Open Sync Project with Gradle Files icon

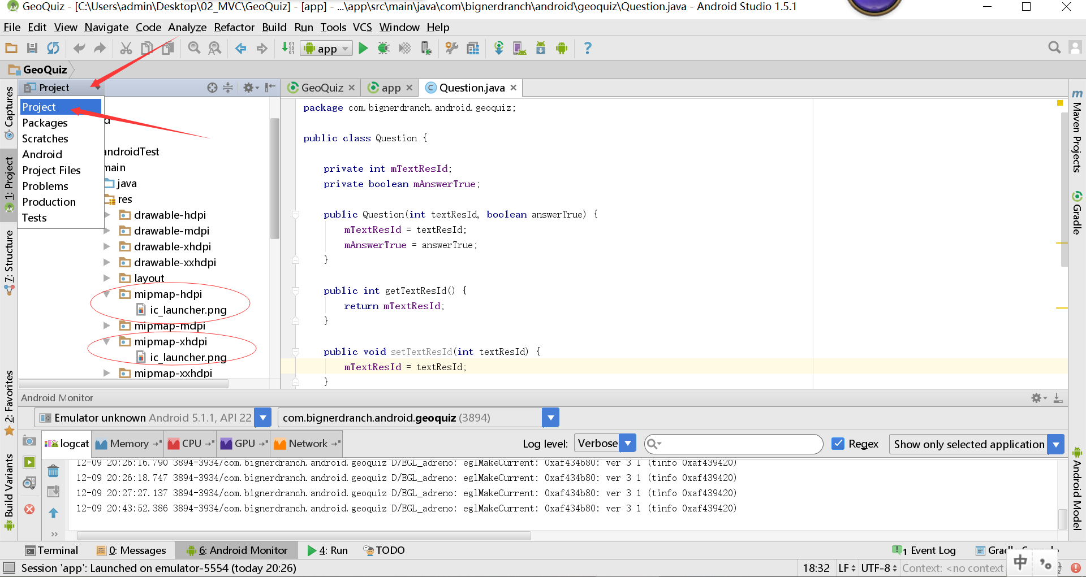[499, 48]
